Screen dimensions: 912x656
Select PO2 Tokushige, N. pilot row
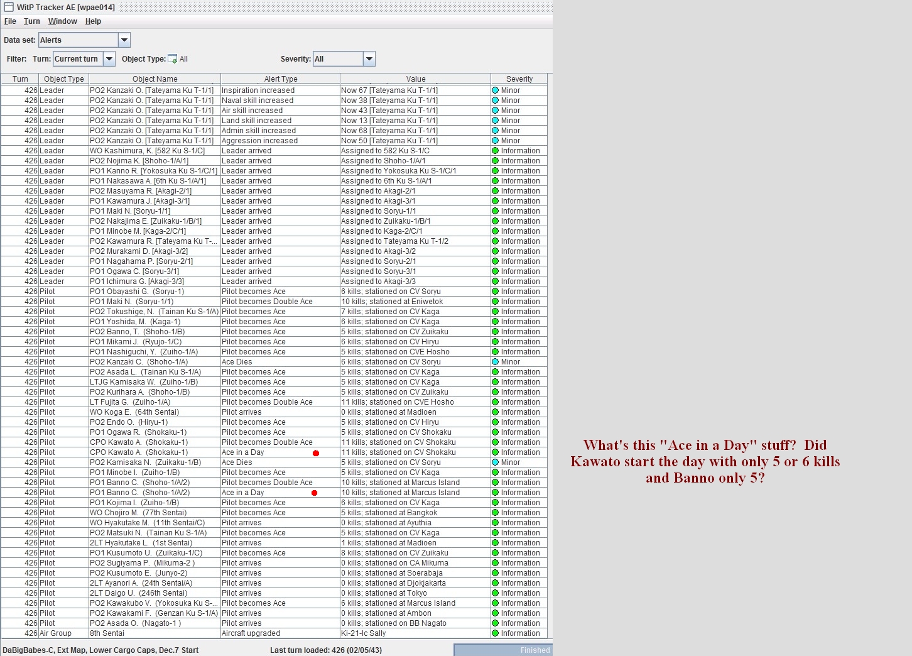click(x=274, y=312)
